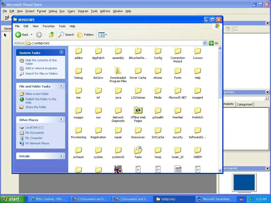Select the Tasks folder icon

[138, 150]
